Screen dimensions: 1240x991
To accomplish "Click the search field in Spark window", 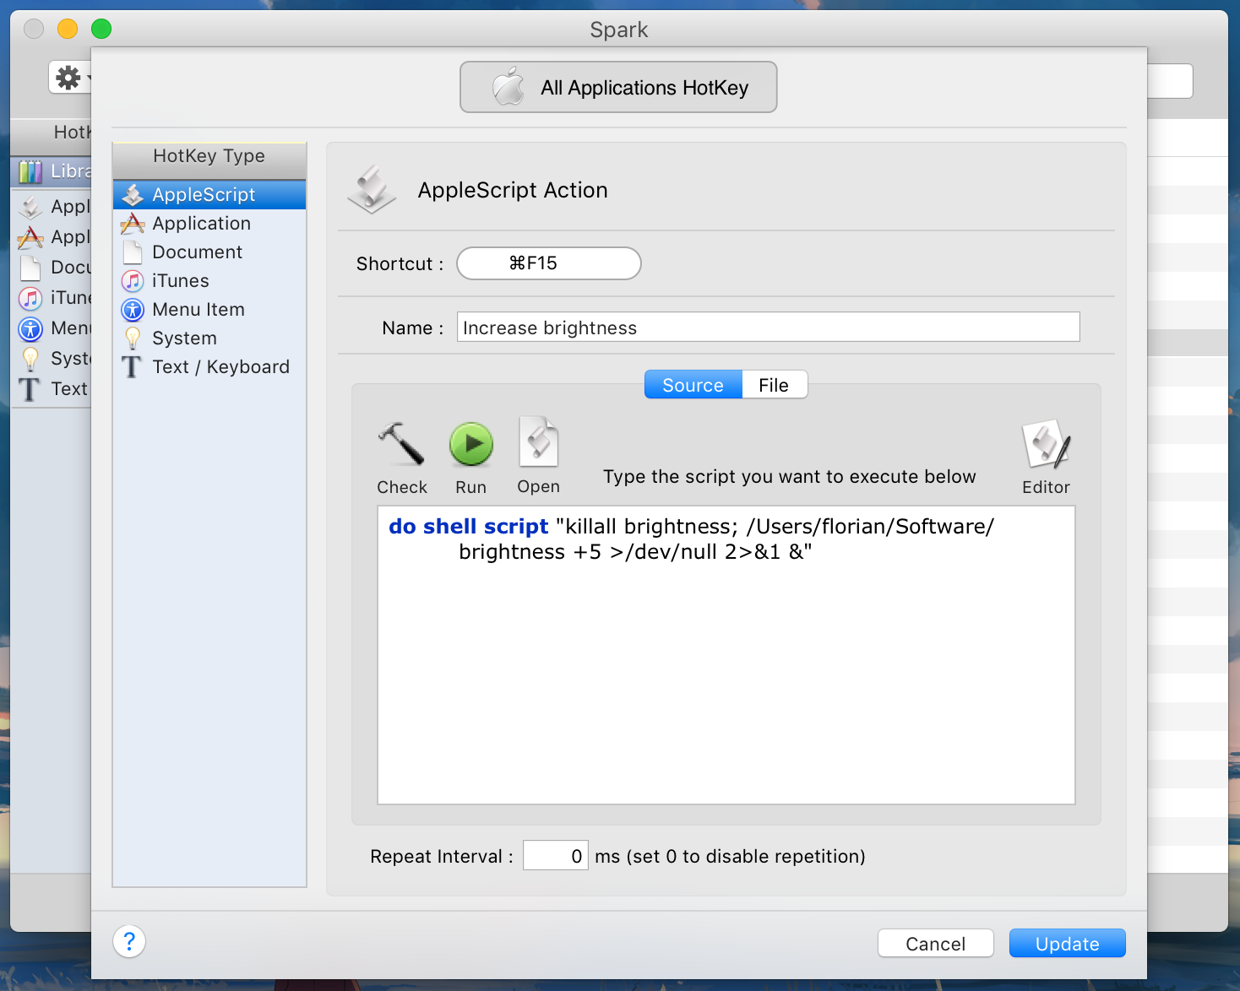I will click(x=1170, y=81).
